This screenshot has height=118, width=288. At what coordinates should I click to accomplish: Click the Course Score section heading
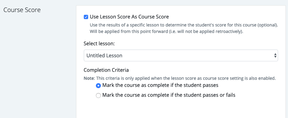click(x=22, y=10)
